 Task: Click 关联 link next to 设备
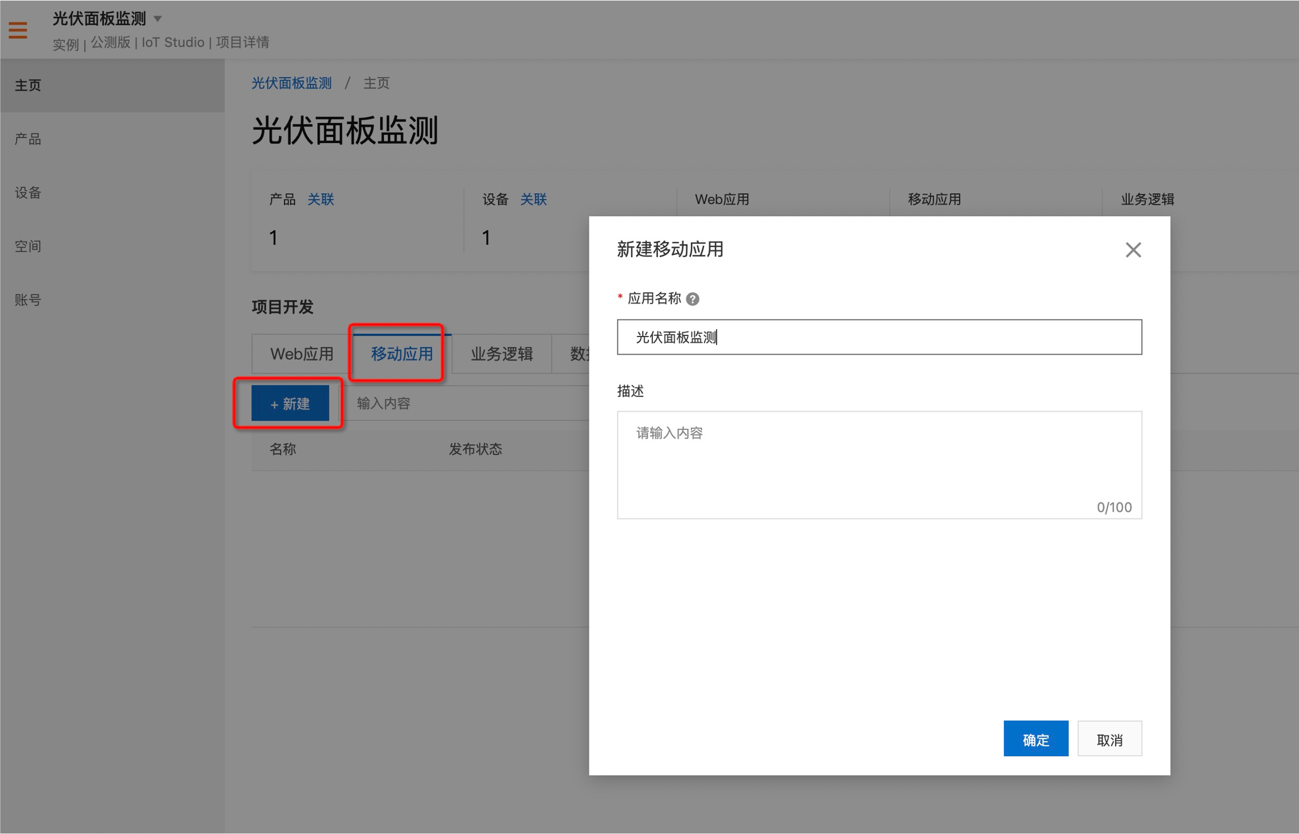point(534,199)
